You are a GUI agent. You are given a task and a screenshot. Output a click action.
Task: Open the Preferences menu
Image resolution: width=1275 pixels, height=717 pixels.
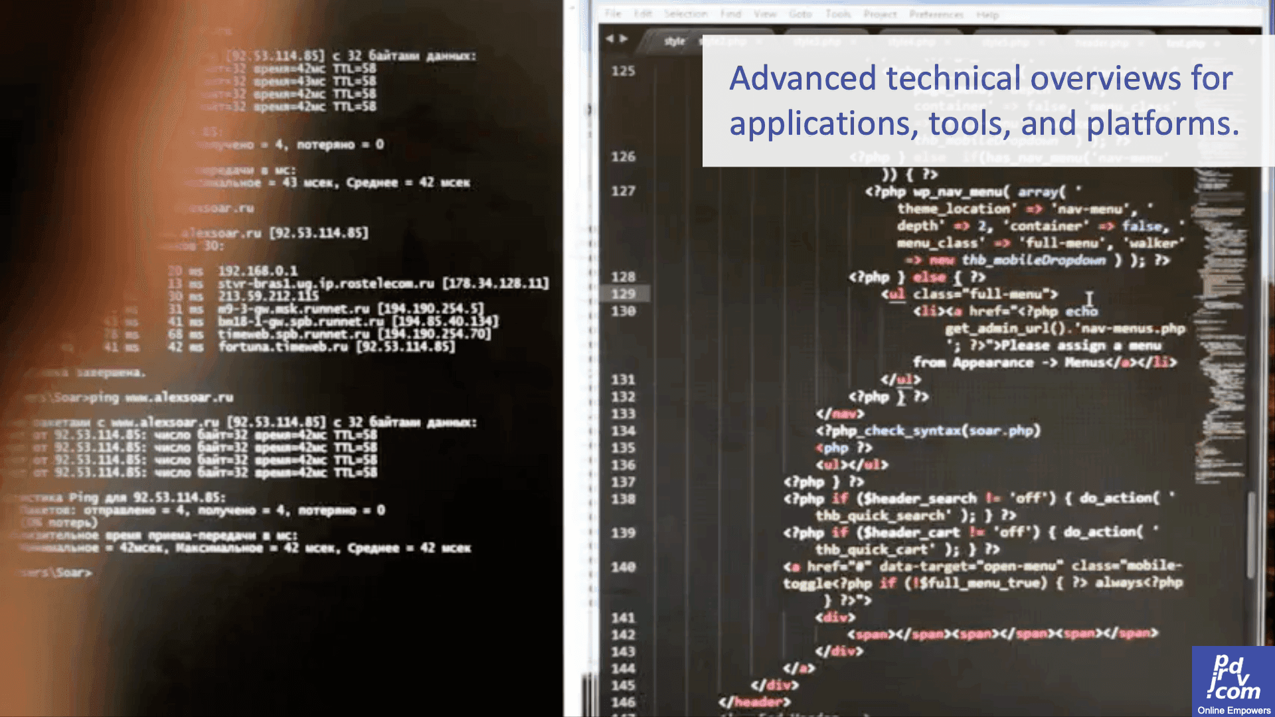click(x=936, y=14)
